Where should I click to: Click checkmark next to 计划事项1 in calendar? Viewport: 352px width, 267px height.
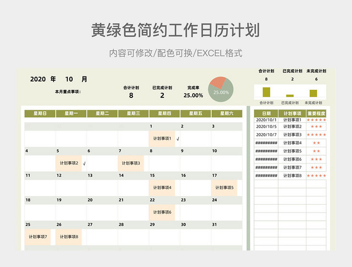tap(178, 139)
